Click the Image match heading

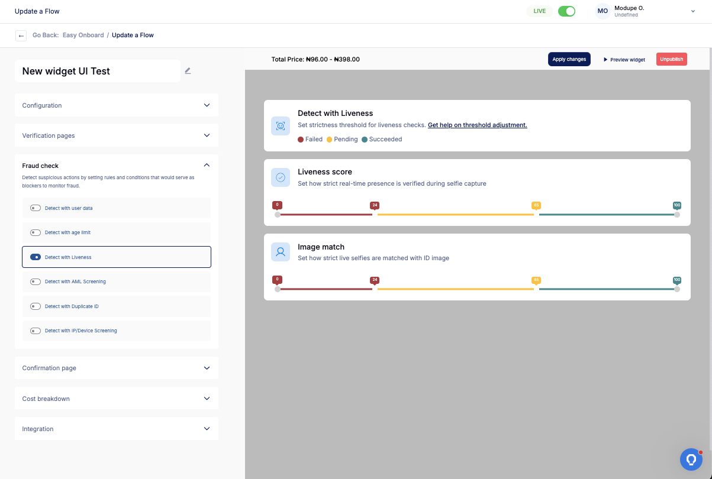click(x=321, y=247)
